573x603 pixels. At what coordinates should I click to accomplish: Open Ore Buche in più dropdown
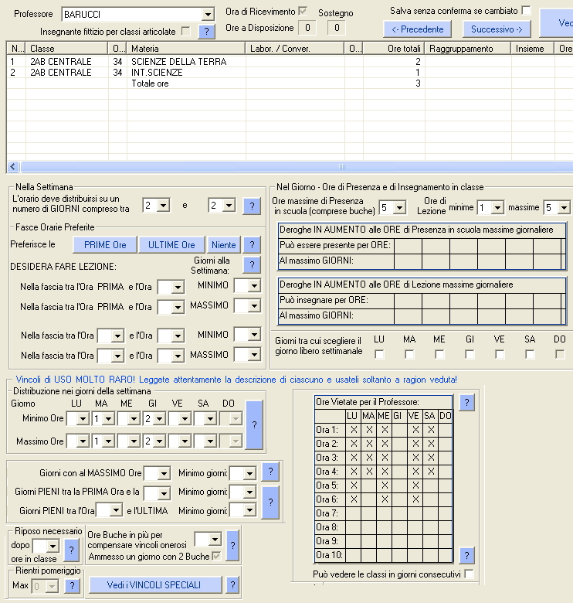pyautogui.click(x=215, y=540)
